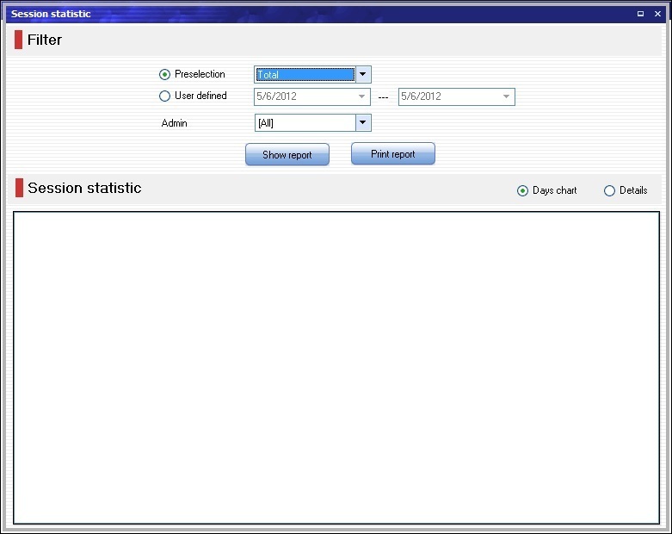Select the Preselection radio button
Viewport: 672px width, 534px height.
165,75
